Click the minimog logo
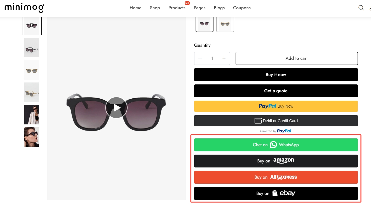Screen dimensions: 371x208 tap(24, 8)
